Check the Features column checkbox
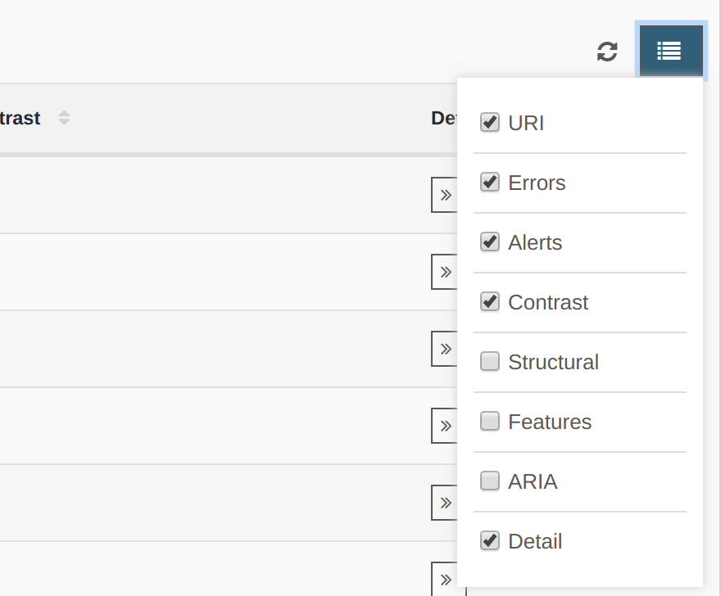 pyautogui.click(x=490, y=422)
